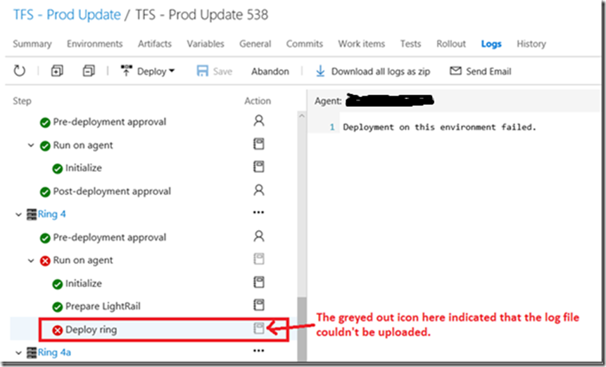The width and height of the screenshot is (606, 367).
Task: Switch to the Rollout tab
Action: (451, 44)
